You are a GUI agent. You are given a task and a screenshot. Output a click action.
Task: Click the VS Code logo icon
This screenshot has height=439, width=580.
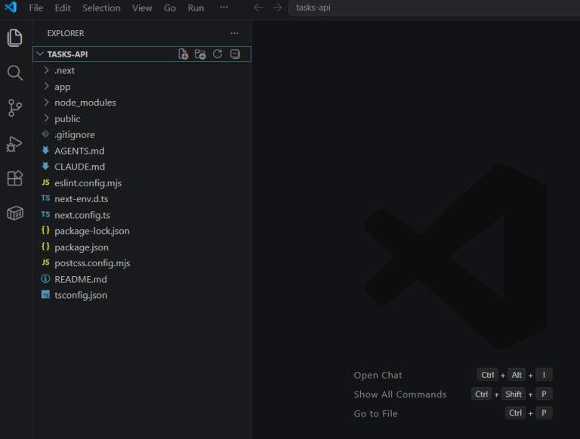pos(11,7)
